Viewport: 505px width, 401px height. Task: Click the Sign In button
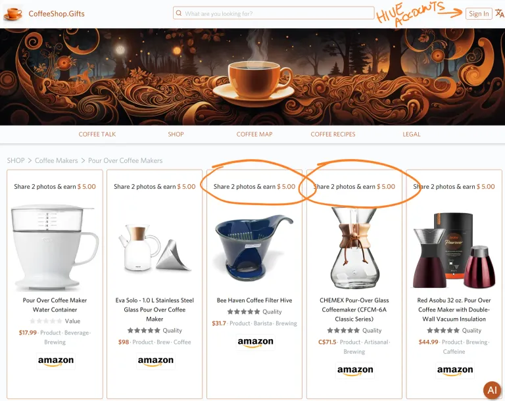(x=479, y=14)
